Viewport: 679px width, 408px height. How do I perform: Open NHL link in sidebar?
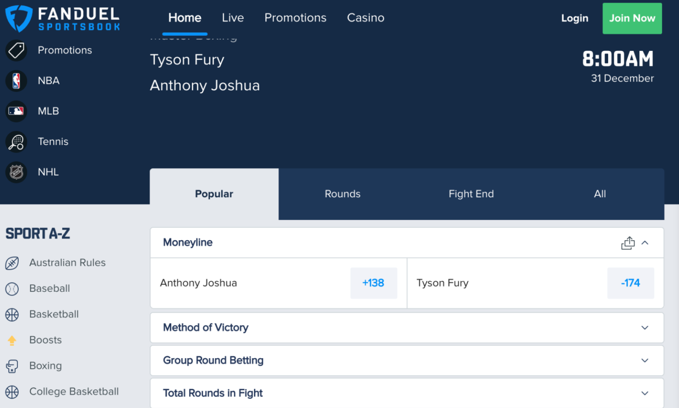(48, 172)
